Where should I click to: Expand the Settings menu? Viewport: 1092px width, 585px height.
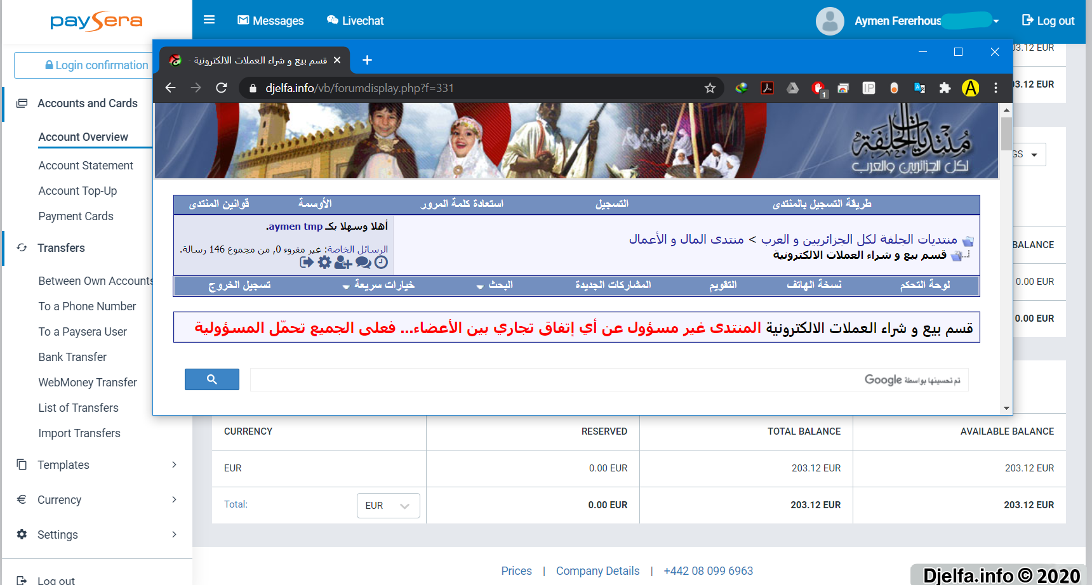pos(97,535)
